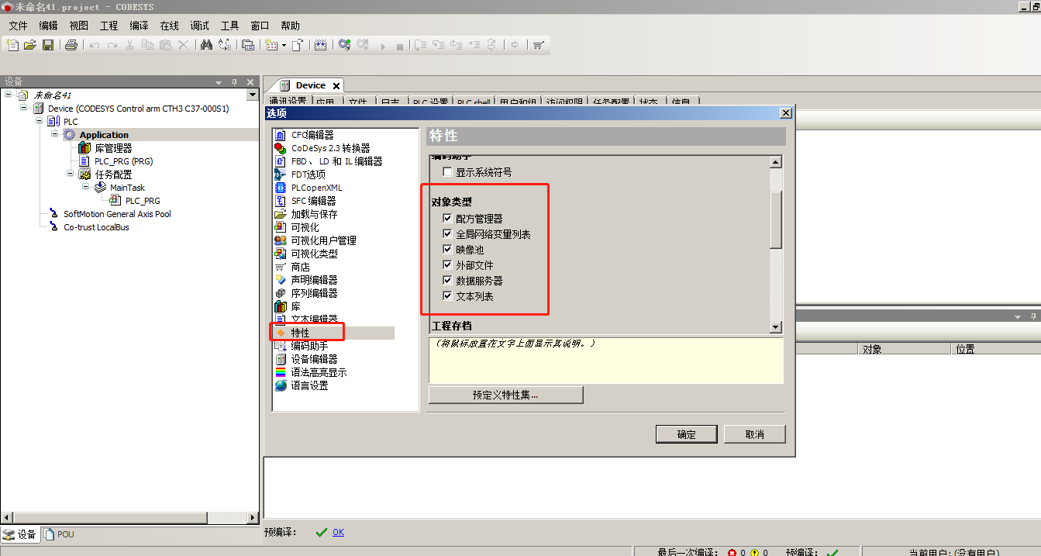Select FBD、LD 和 IL 编辑器 option
1041x556 pixels.
point(336,161)
